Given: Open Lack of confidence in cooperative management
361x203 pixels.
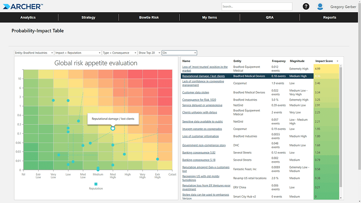Looking at the screenshot, I should pos(203,83).
